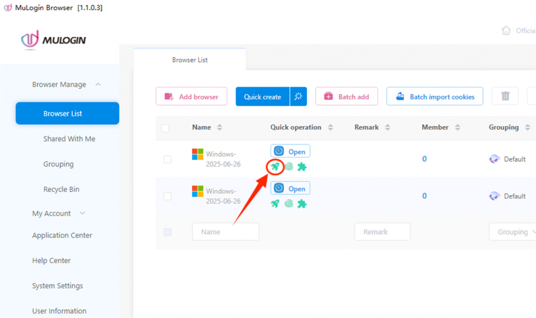Screen dimensions: 536x318
Task: Click the puzzle extension icon in the first row
Action: [302, 167]
